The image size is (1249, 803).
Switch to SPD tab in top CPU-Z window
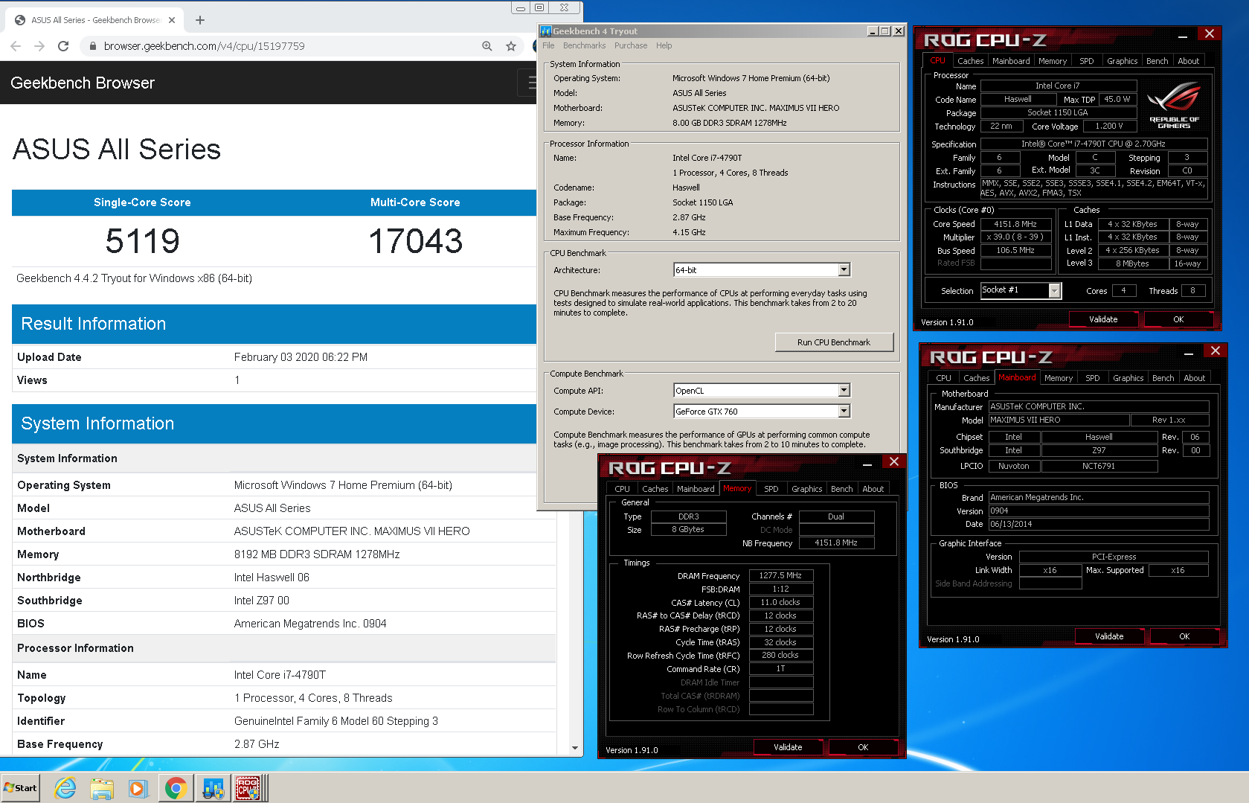1087,61
